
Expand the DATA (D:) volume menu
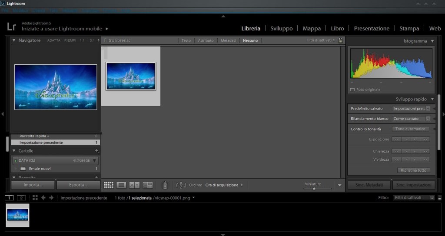click(x=94, y=161)
